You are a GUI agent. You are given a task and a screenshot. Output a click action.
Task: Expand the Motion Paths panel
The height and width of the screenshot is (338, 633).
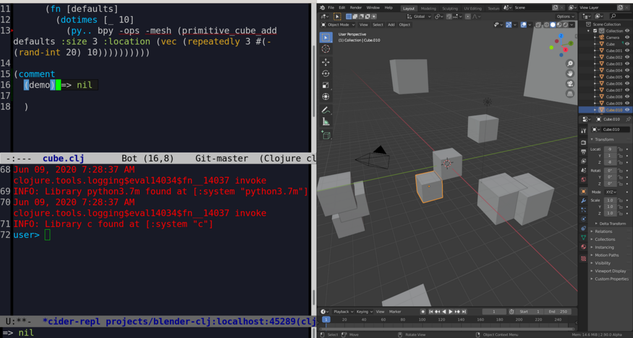pyautogui.click(x=606, y=255)
